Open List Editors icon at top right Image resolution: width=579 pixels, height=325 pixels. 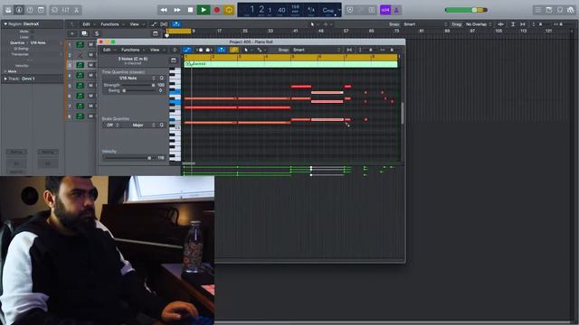tap(538, 10)
